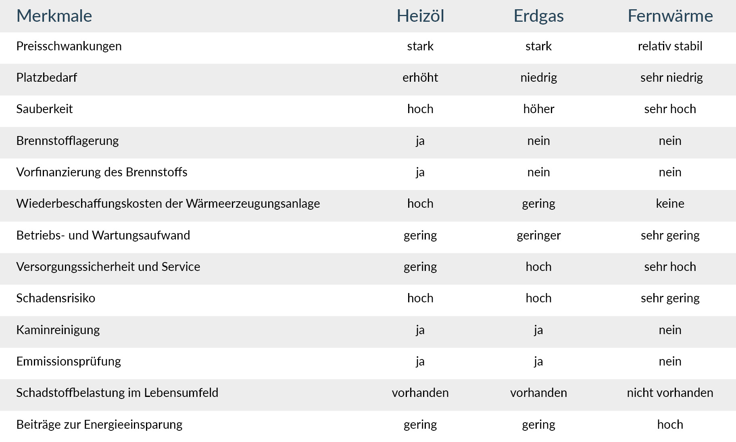The image size is (736, 442).
Task: Click the "relativ stabil" cell
Action: click(670, 46)
